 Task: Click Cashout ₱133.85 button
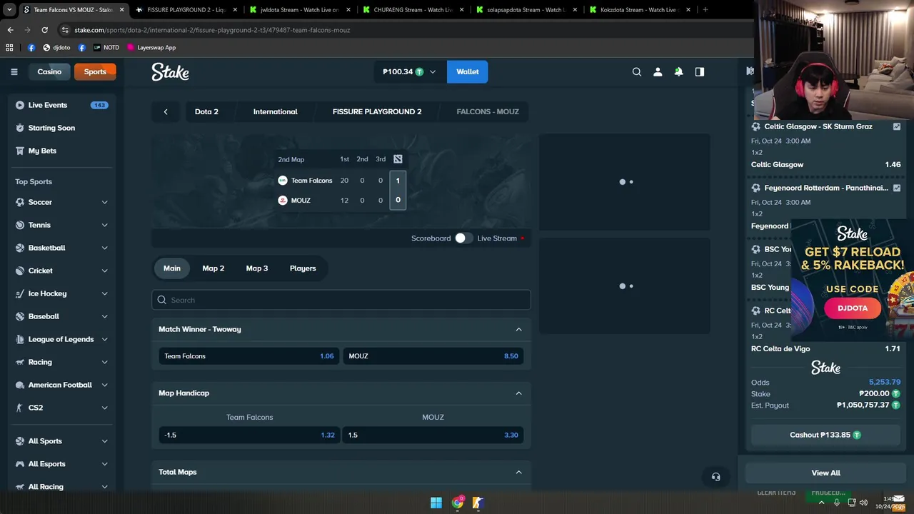[x=825, y=435]
